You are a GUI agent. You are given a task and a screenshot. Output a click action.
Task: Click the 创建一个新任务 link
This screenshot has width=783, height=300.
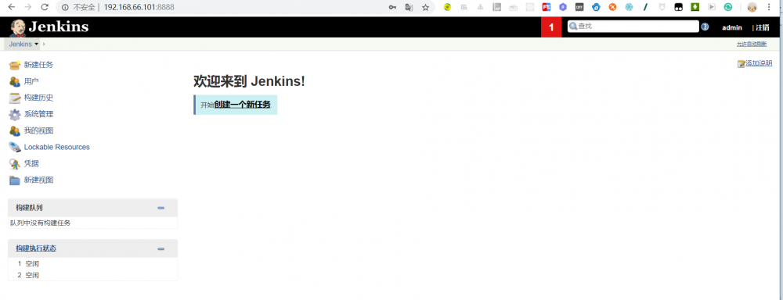pyautogui.click(x=242, y=105)
